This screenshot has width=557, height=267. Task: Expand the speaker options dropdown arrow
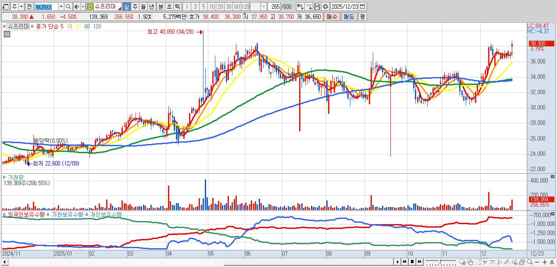pos(82,7)
